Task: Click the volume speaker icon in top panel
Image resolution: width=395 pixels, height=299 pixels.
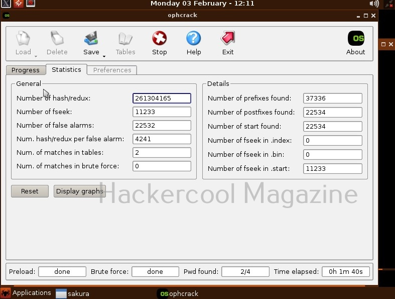Action: pos(374,4)
